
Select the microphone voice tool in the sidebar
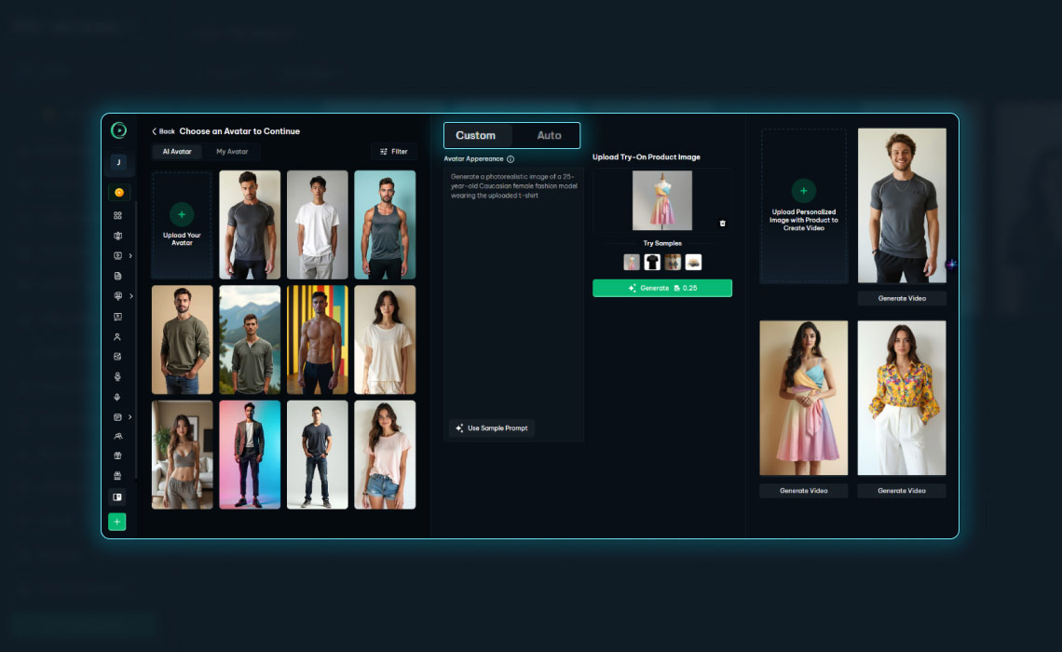coord(116,397)
